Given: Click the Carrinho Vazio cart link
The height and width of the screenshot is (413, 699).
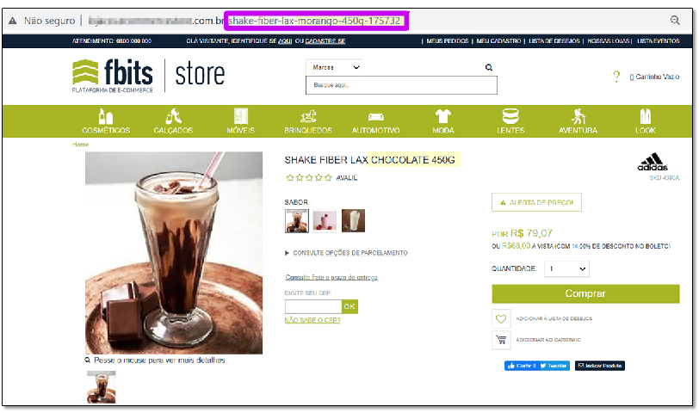Looking at the screenshot, I should click(654, 77).
